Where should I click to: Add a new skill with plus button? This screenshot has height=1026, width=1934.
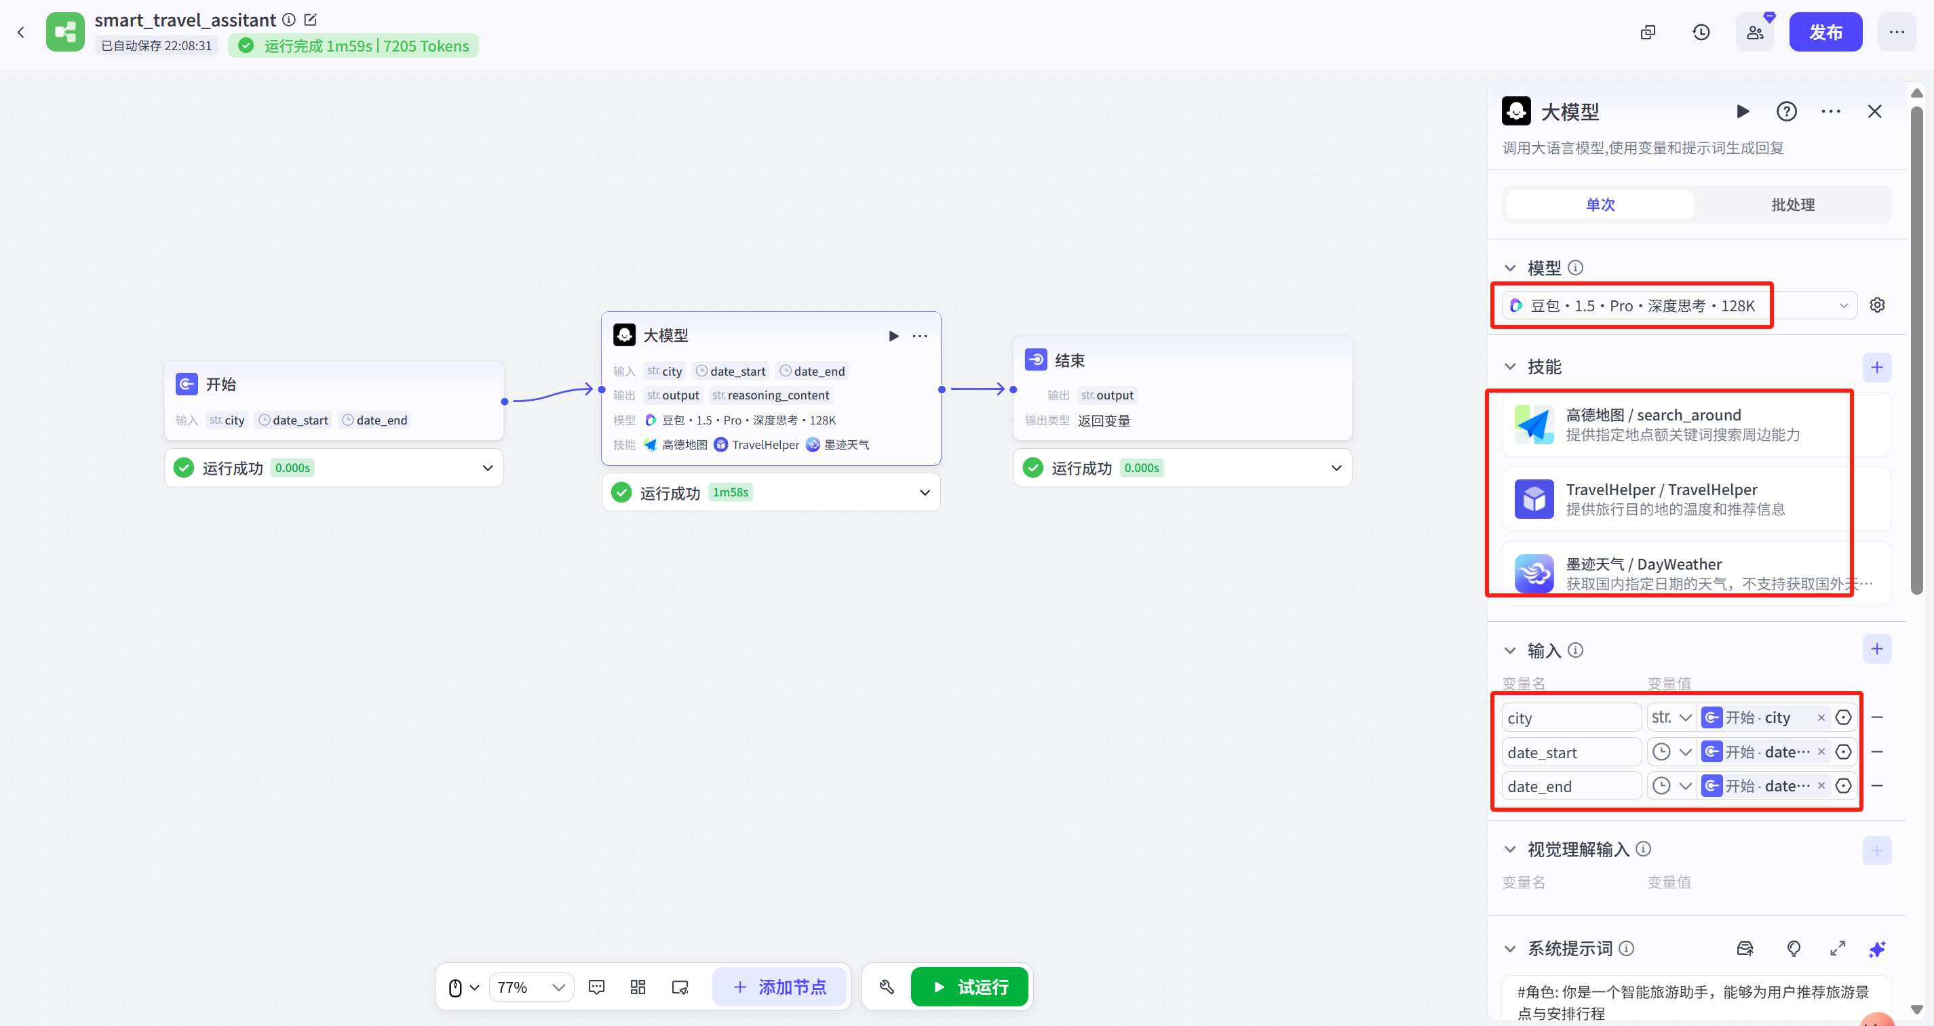tap(1877, 367)
